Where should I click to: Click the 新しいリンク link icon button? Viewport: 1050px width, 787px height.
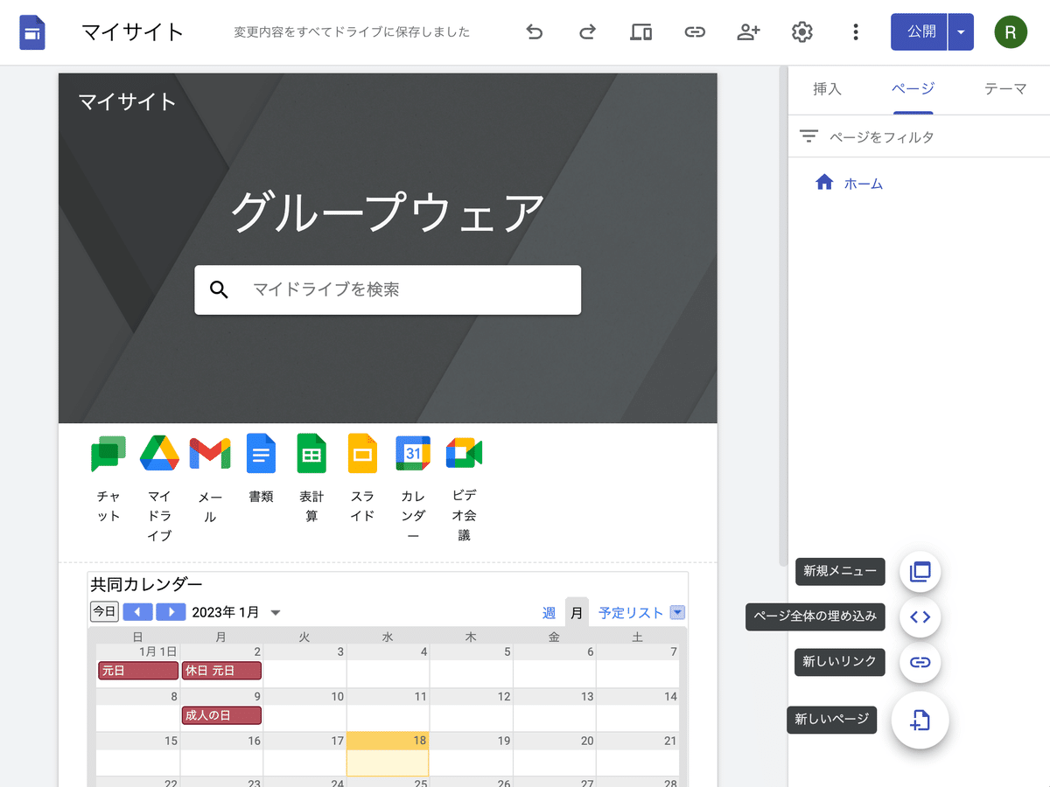920,662
